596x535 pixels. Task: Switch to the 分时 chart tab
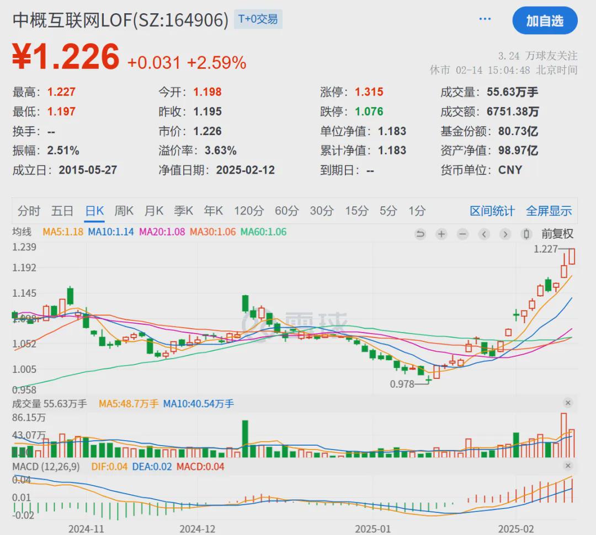tap(29, 211)
